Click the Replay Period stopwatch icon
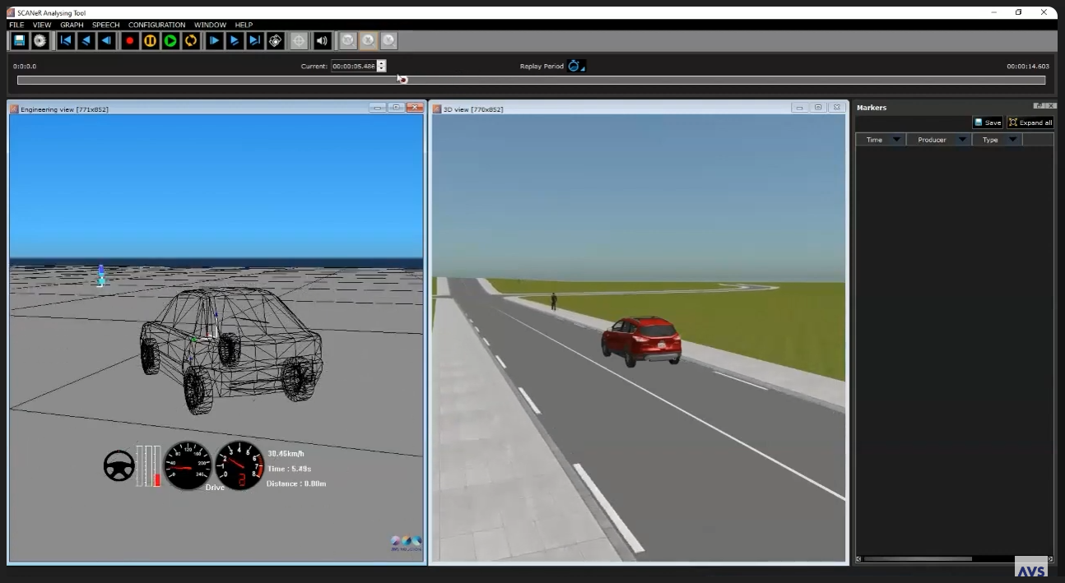This screenshot has width=1065, height=583. pyautogui.click(x=575, y=66)
